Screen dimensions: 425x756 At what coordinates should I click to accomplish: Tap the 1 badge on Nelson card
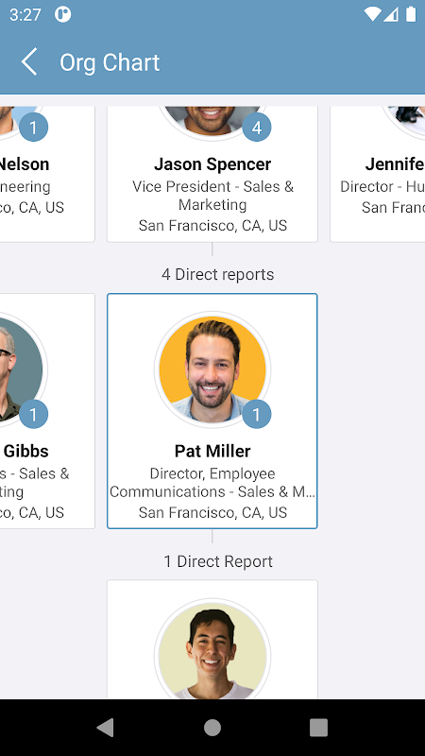[x=33, y=128]
